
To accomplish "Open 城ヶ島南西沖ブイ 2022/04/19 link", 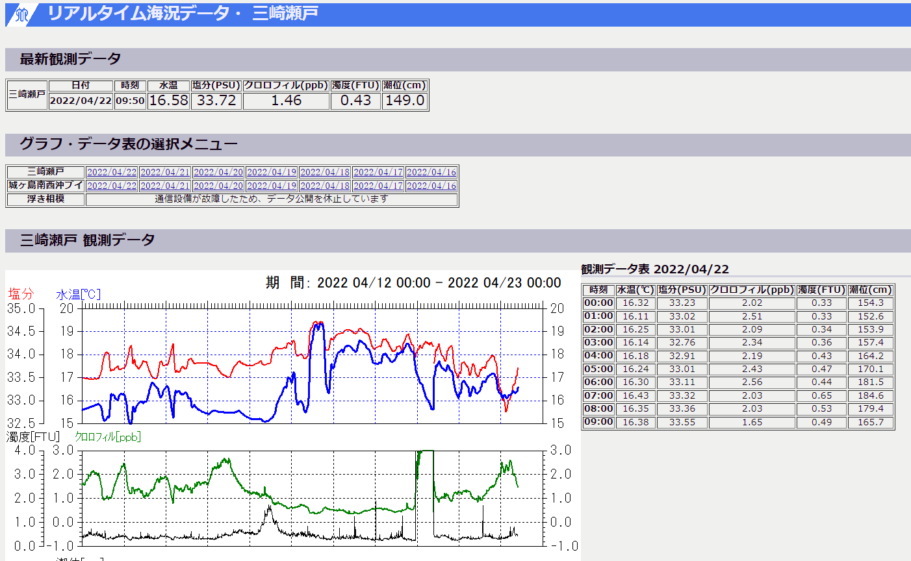I will pos(272,186).
